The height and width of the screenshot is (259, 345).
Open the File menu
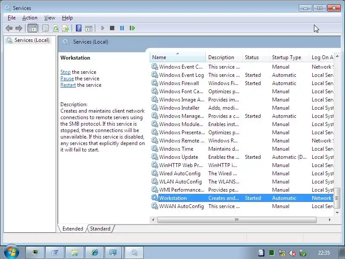12,18
